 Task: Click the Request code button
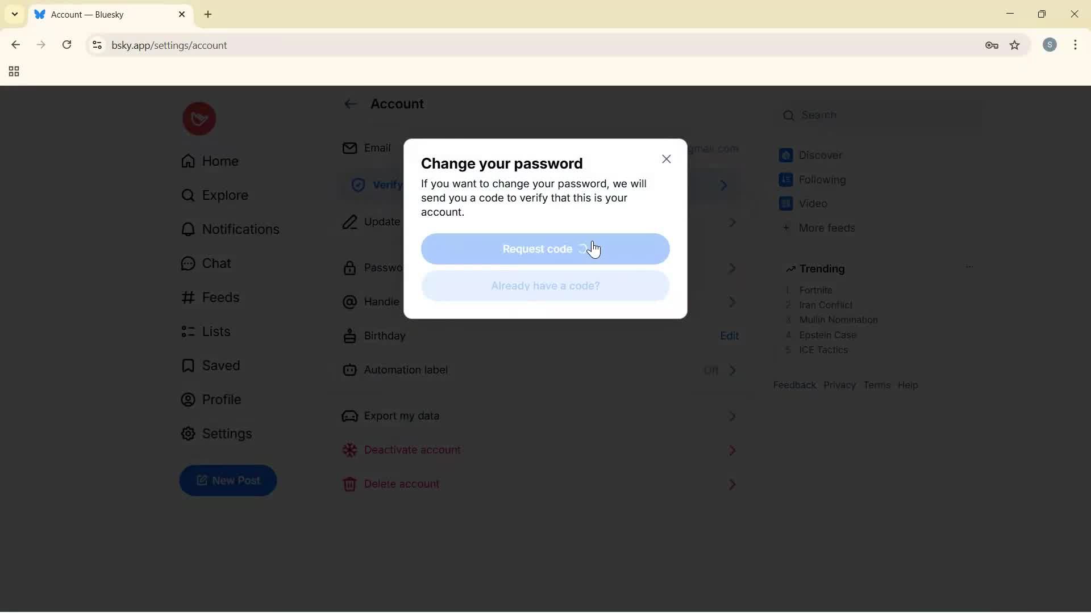pyautogui.click(x=545, y=249)
